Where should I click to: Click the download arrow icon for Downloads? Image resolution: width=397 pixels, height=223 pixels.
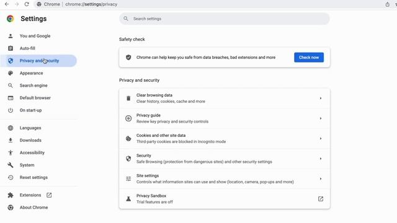coord(11,141)
